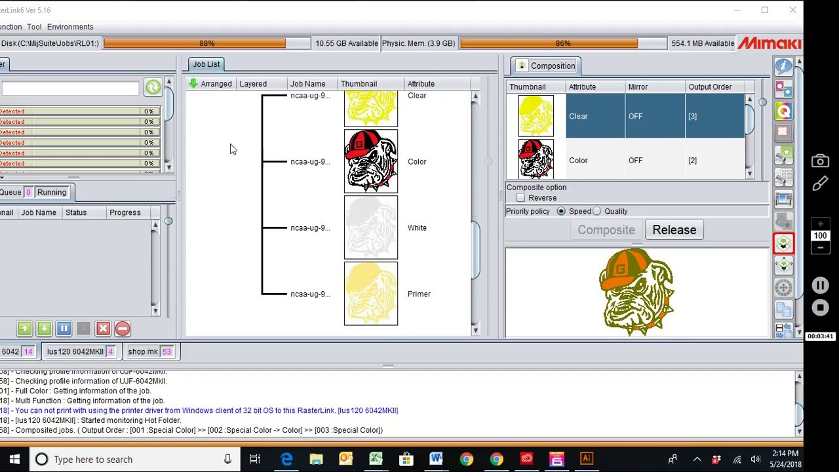Open Task View from the taskbar
Screen dimensions: 839x472
click(255, 459)
